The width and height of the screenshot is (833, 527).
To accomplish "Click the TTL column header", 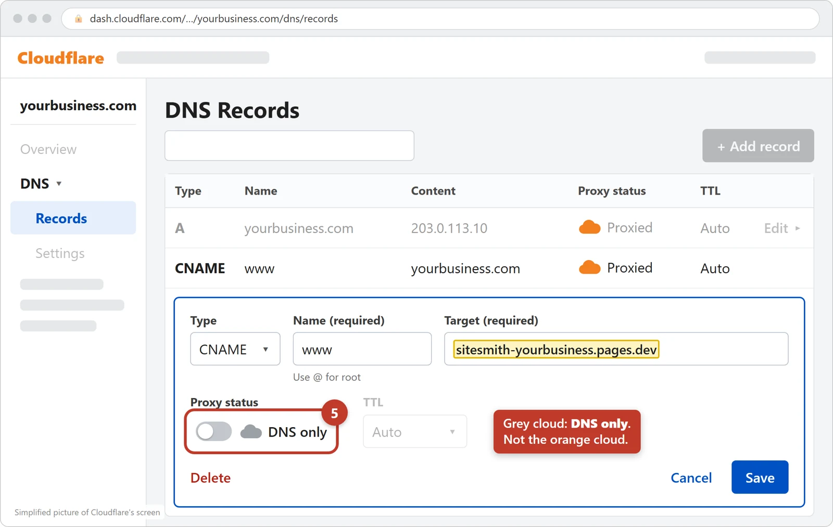I will pyautogui.click(x=710, y=191).
